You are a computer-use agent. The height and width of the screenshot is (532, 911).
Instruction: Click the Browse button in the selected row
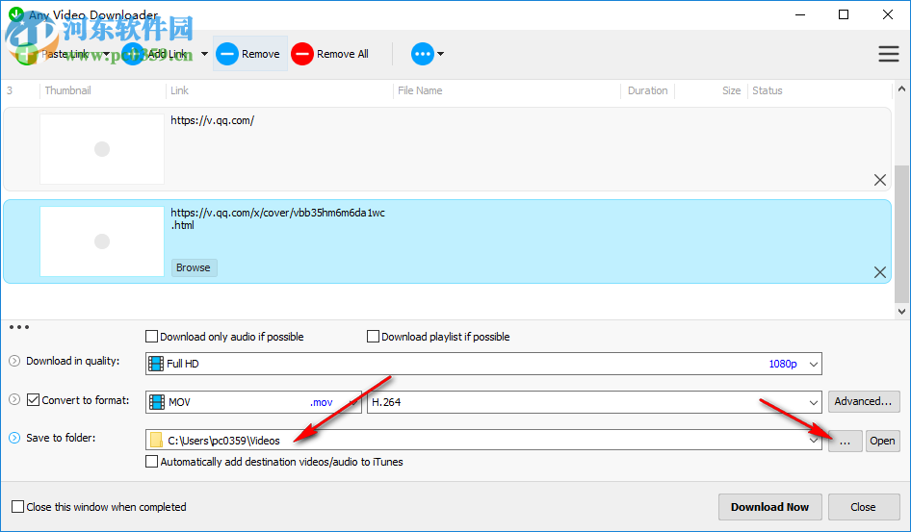point(194,267)
